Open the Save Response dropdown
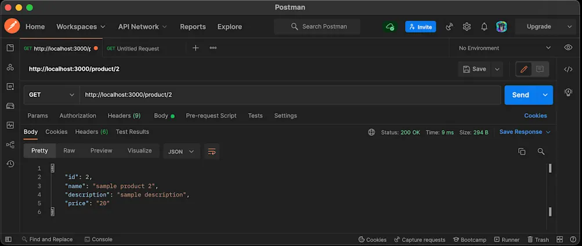Viewport: 582px width, 246px height. tap(525, 132)
